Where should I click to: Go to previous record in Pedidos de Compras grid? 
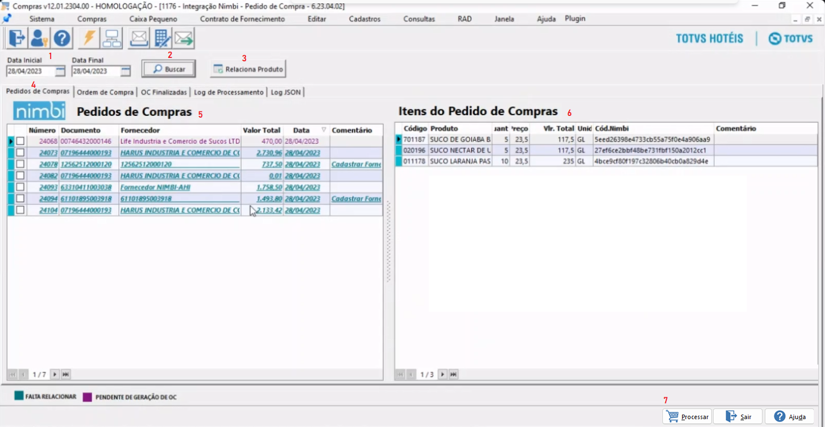pos(24,374)
